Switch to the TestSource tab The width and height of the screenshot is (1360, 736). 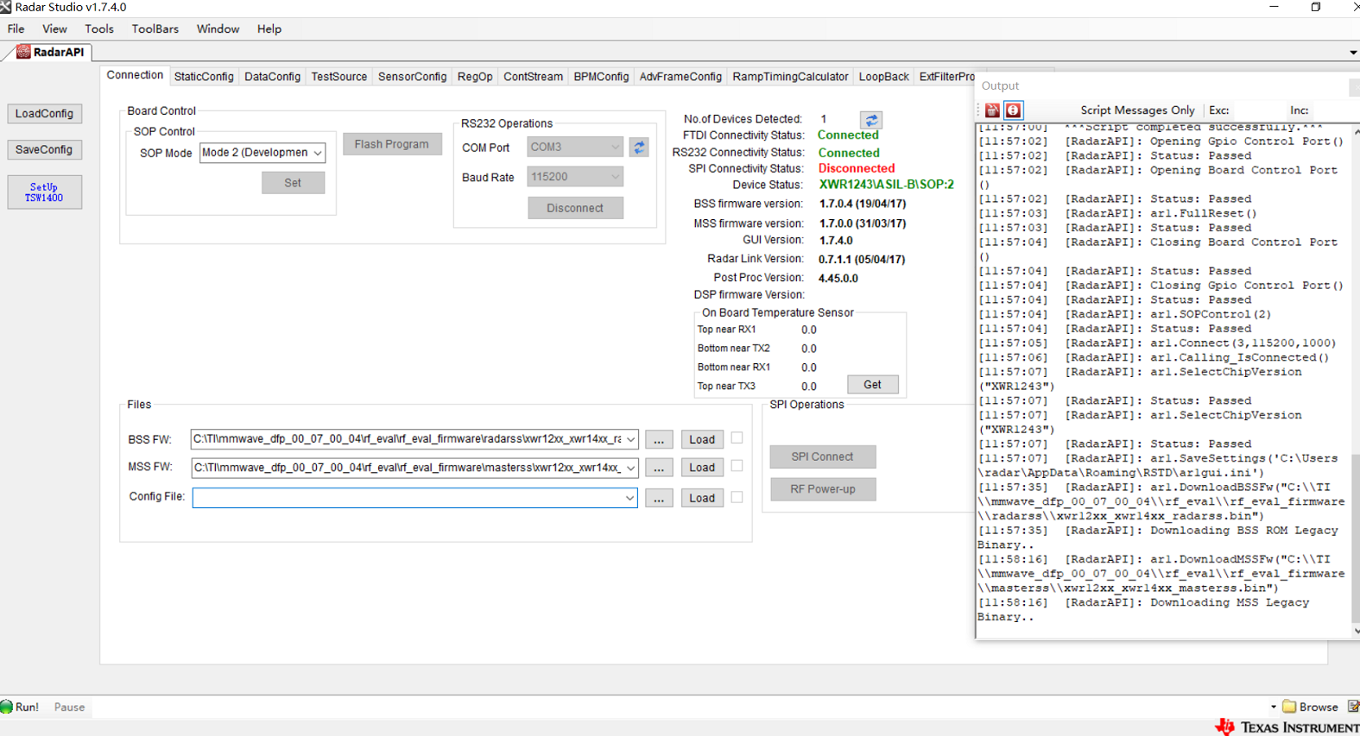point(339,77)
